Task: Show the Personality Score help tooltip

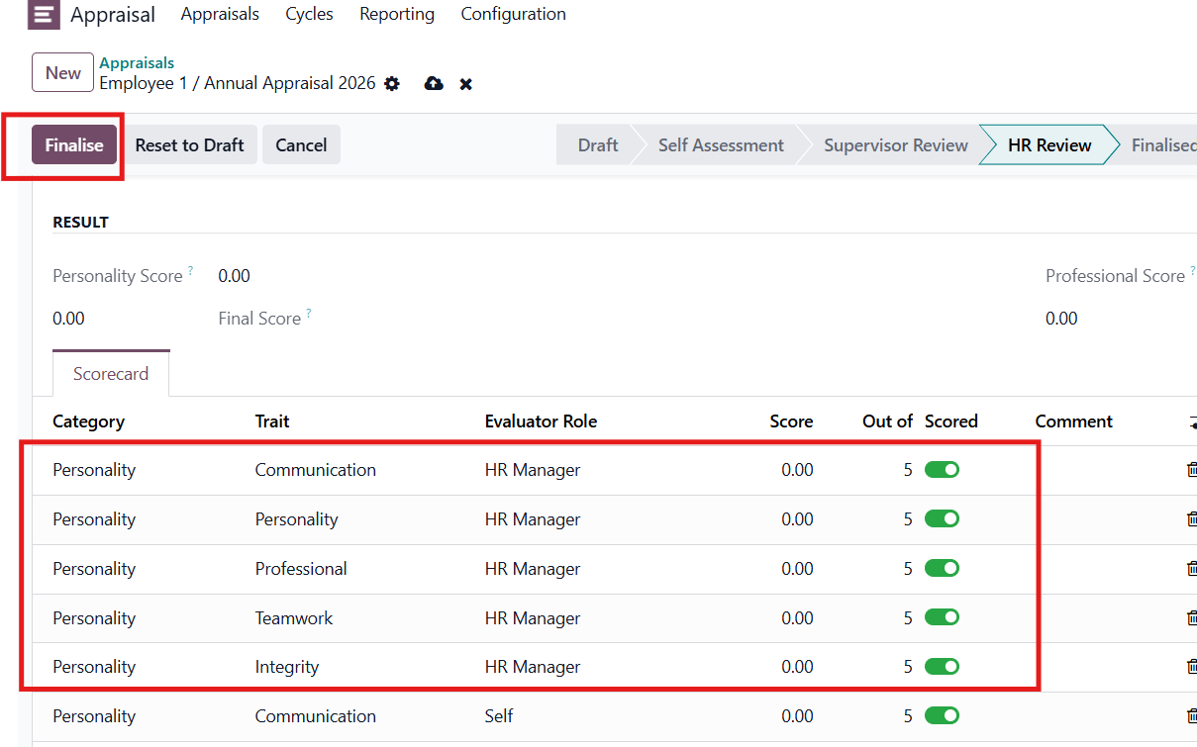Action: (190, 271)
